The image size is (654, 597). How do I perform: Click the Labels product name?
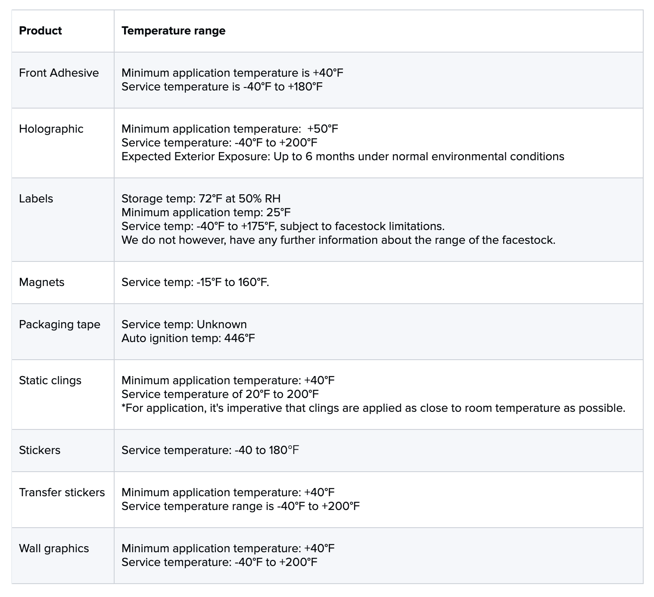click(x=36, y=199)
